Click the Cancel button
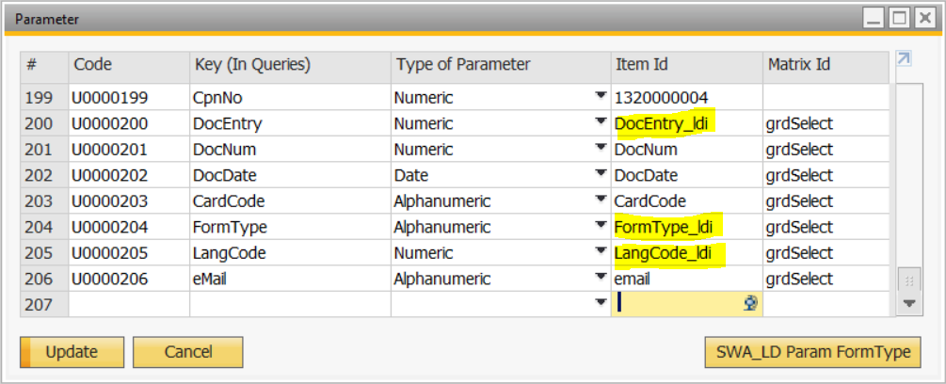The height and width of the screenshot is (384, 946). click(188, 352)
